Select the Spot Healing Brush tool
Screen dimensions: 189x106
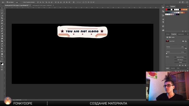(x=2, y=23)
